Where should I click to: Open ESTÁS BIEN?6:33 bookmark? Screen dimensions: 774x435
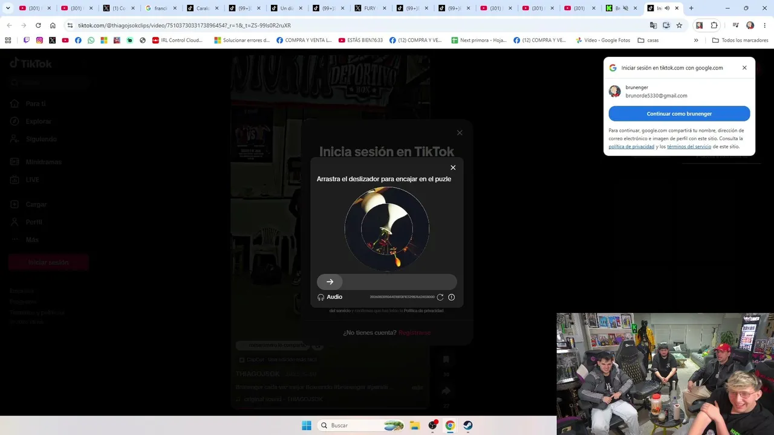(x=361, y=40)
